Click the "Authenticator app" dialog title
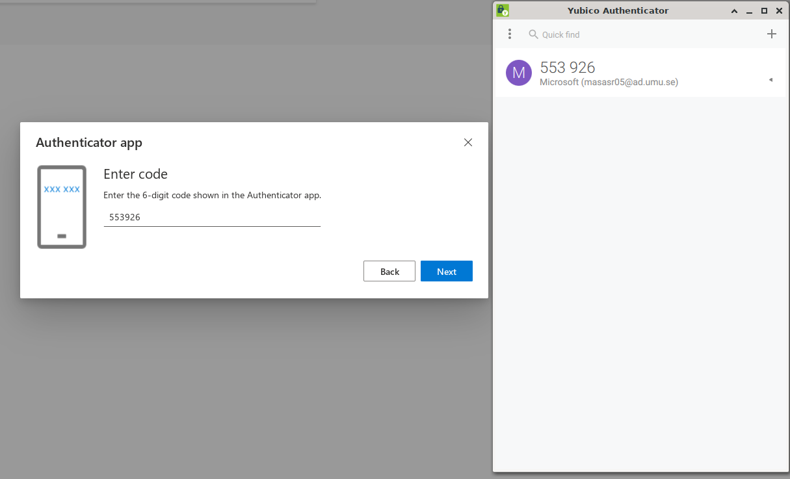Screen dimensions: 790x479 [x=89, y=142]
